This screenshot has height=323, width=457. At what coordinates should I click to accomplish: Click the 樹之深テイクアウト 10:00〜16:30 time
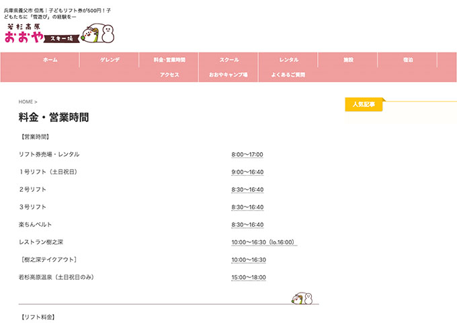[249, 260]
